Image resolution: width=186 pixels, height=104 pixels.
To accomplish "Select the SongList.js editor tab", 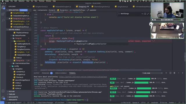I will (x=83, y=7).
